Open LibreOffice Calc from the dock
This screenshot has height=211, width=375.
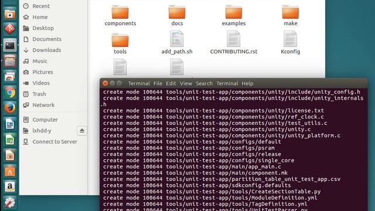10,139
